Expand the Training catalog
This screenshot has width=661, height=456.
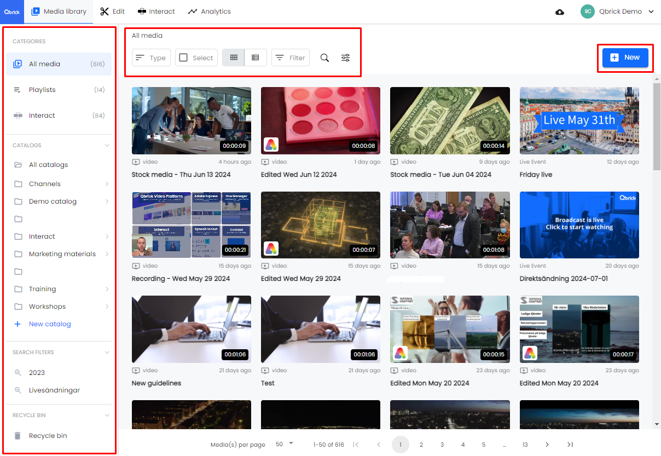[107, 289]
